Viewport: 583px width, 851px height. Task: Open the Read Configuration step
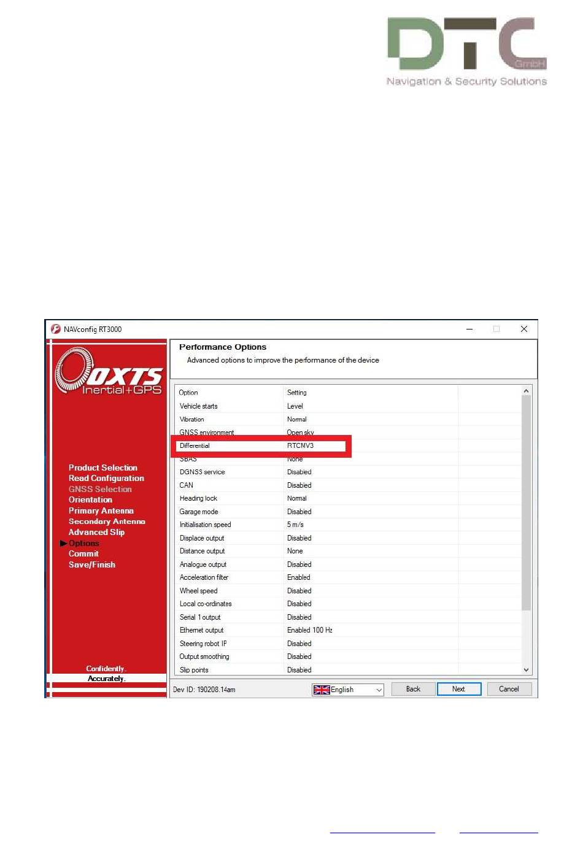coord(106,478)
